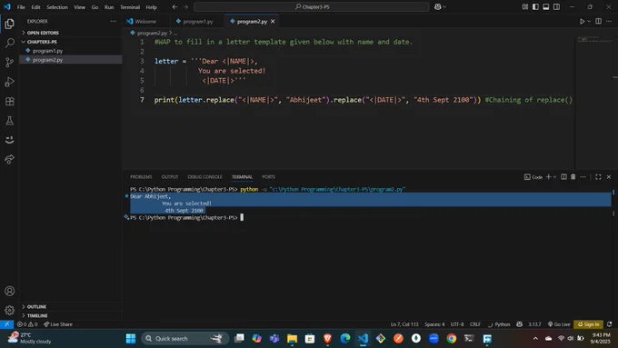Open the Selection menu
The width and height of the screenshot is (618, 348).
pyautogui.click(x=57, y=7)
